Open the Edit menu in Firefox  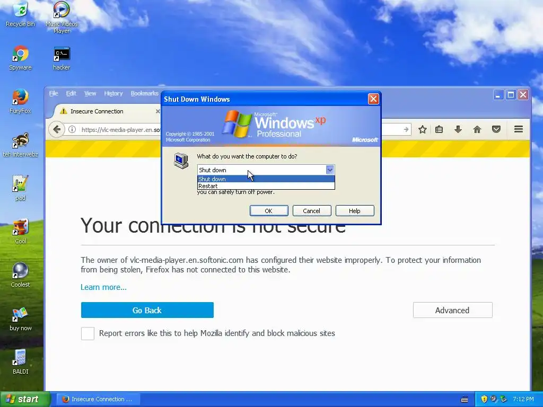tap(71, 93)
